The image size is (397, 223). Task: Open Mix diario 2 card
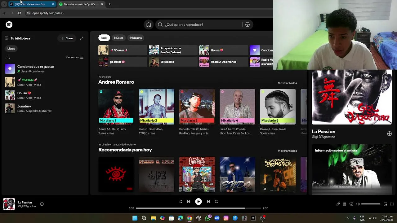(157, 112)
